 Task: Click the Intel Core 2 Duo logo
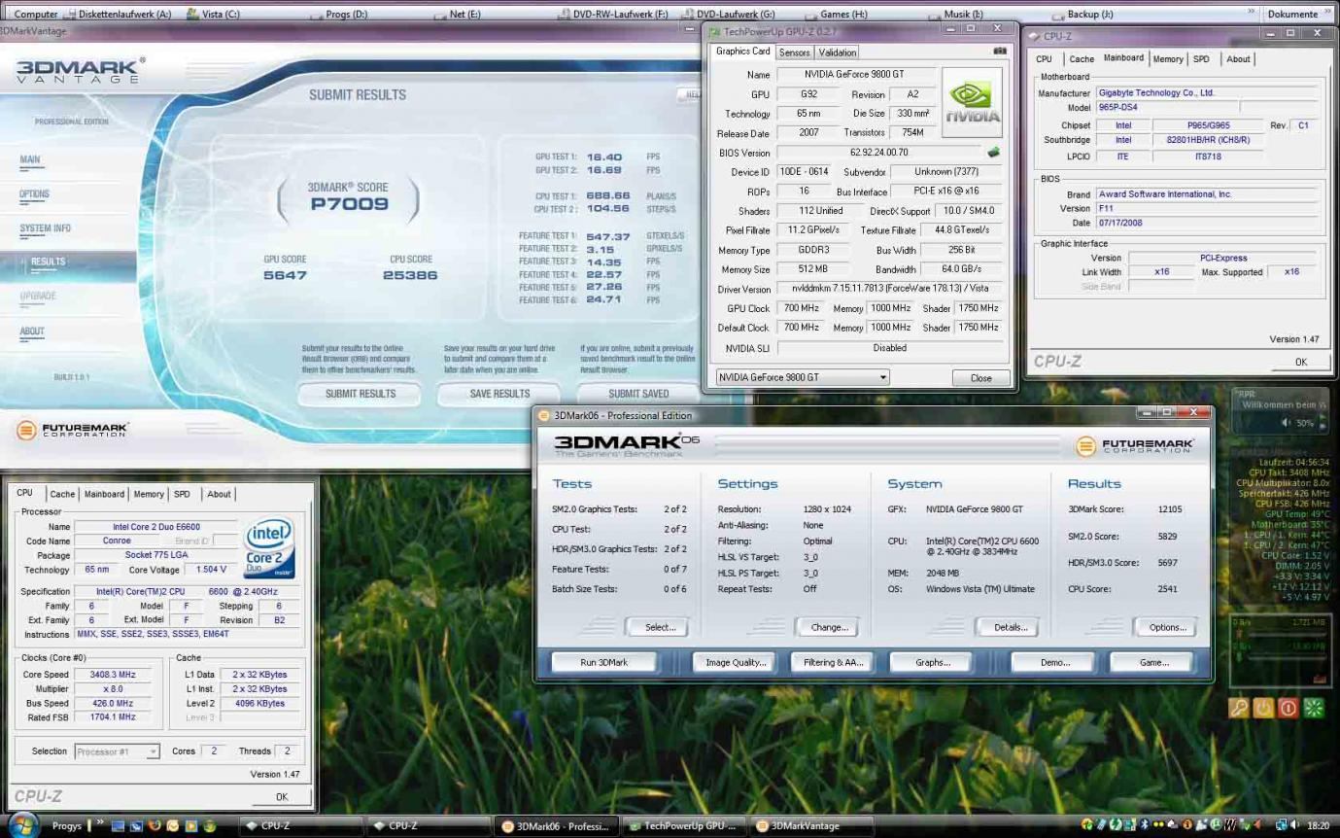click(x=268, y=548)
